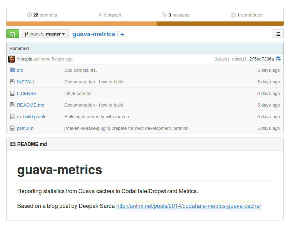Click README.md row's 'Documentation - how to build.' message
The height and width of the screenshot is (229, 289).
click(x=94, y=105)
